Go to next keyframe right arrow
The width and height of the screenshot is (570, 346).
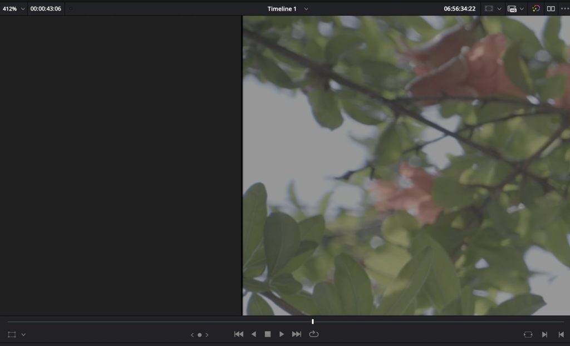click(207, 335)
